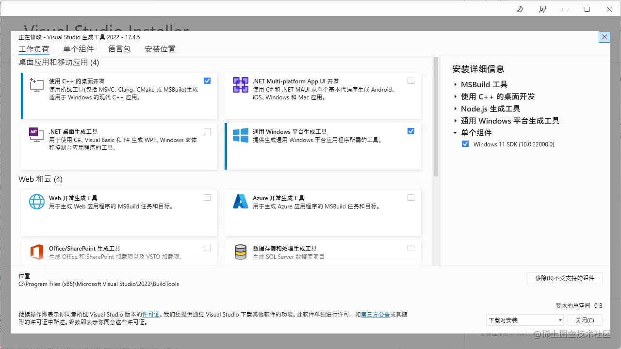Minimize the Visual Studio Installer window
This screenshot has height=349, width=621.
[565, 9]
